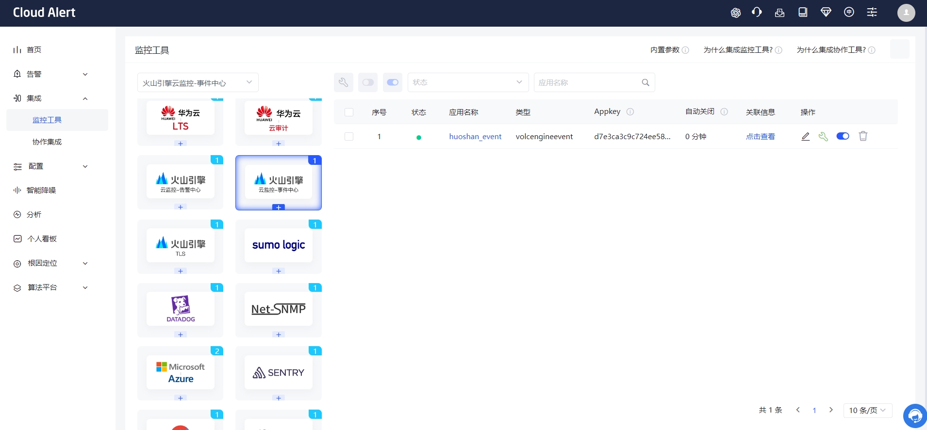Click the d7e3ca3c9c724ee58... Appkey value

coord(632,137)
